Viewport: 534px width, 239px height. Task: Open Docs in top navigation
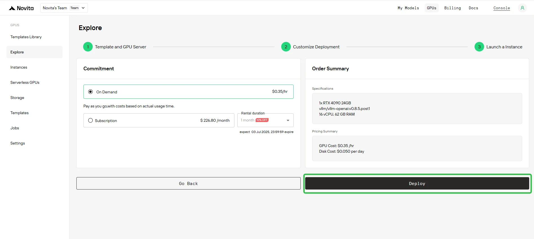473,8
